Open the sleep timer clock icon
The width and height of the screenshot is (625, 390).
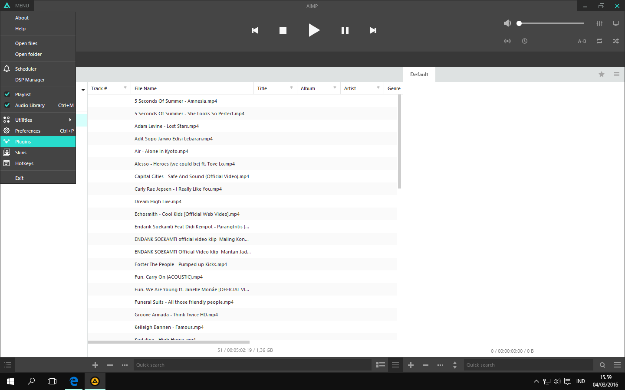525,41
